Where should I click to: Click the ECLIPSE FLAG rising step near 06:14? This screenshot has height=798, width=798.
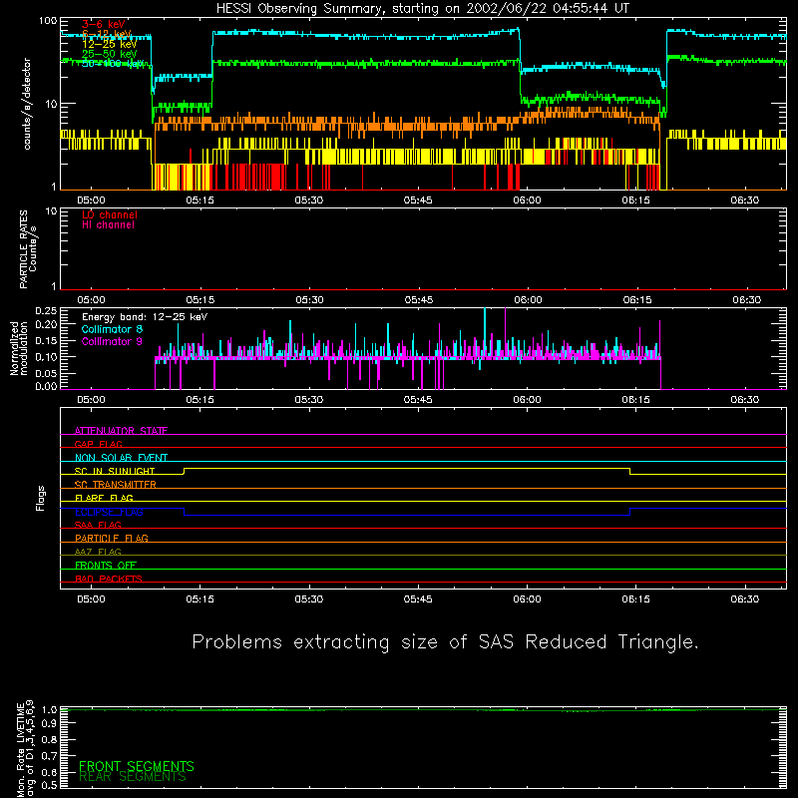630,512
